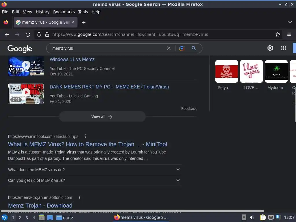Open the Petya related search card

227,75
